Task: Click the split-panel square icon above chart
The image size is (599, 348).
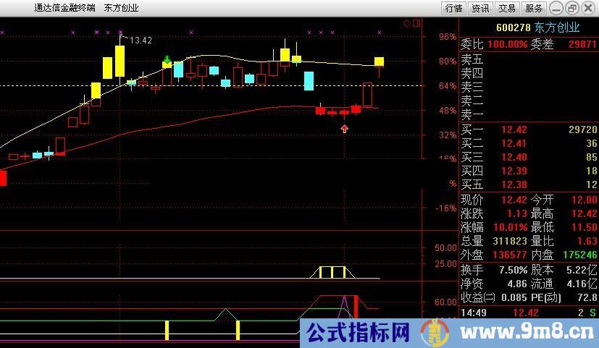Action: (416, 23)
